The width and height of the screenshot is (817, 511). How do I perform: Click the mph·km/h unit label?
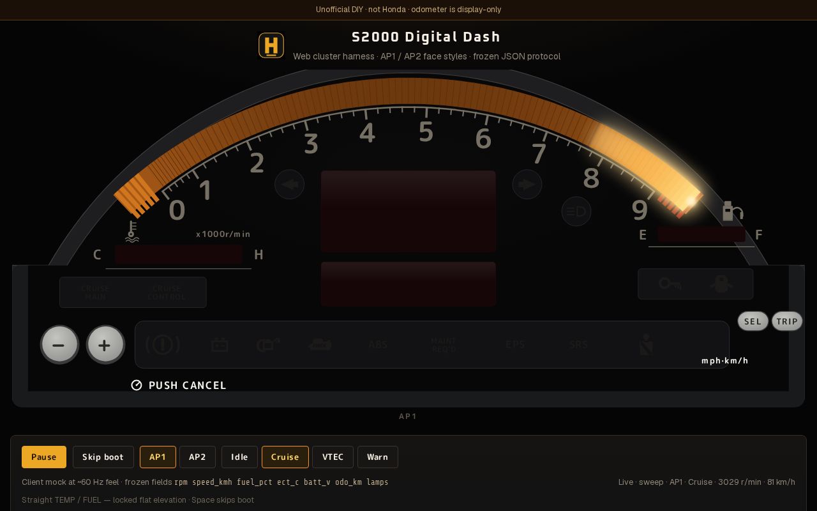tap(725, 361)
